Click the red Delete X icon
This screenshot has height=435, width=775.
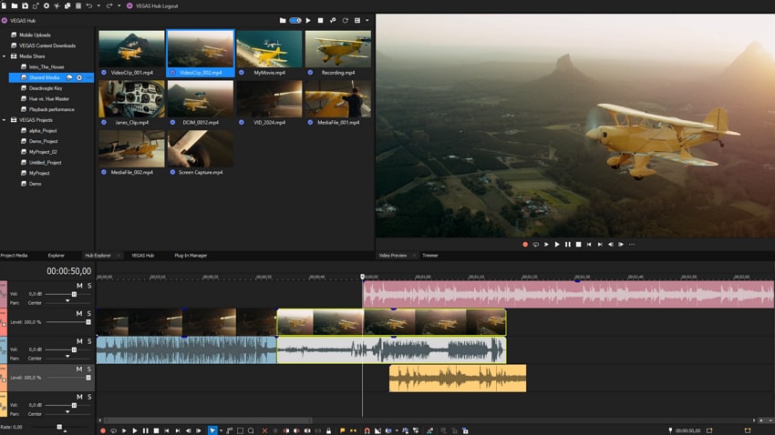click(264, 430)
